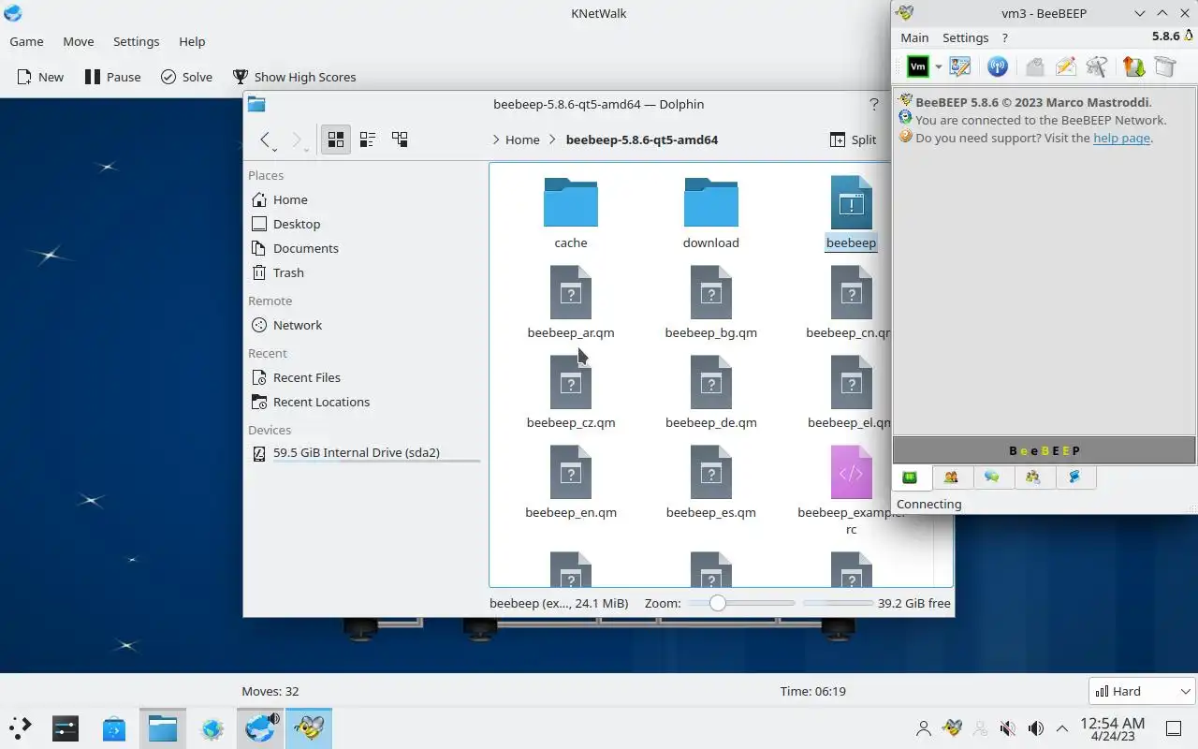Open the ? help menu in BeeBEEP
1198x749 pixels.
(1004, 37)
